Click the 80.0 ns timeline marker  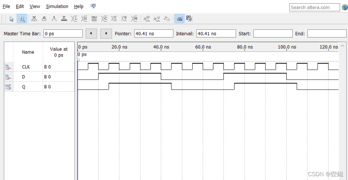pyautogui.click(x=245, y=47)
